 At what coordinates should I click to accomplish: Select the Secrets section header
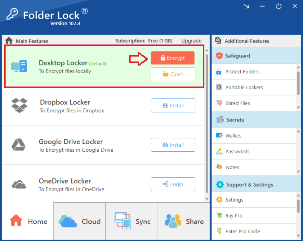tap(256, 120)
